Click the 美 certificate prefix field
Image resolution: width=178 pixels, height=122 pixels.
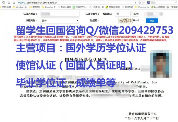[x=122, y=14]
